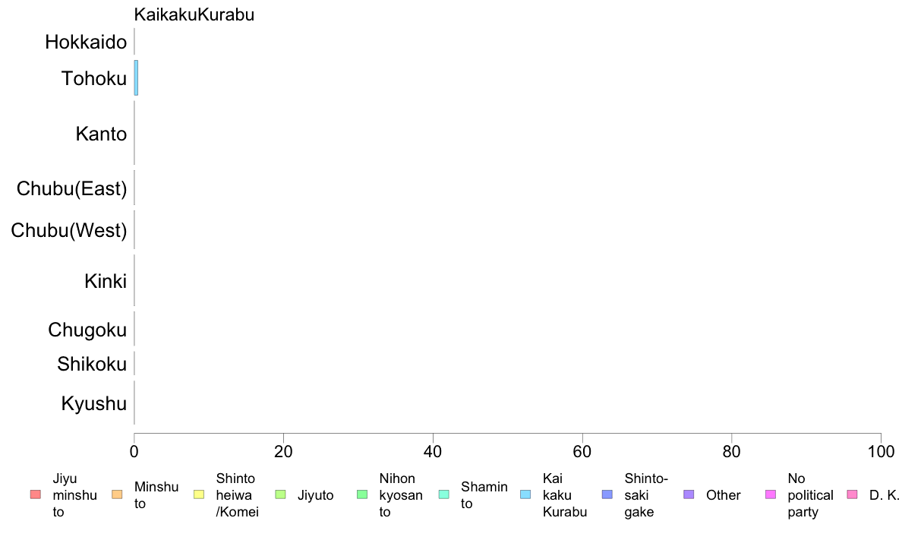Click the Shamin to legend swatch

click(x=443, y=494)
